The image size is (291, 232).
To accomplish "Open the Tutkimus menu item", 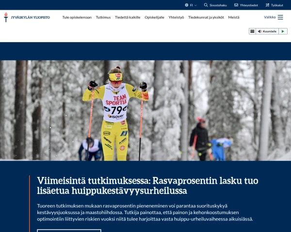I will [x=103, y=17].
